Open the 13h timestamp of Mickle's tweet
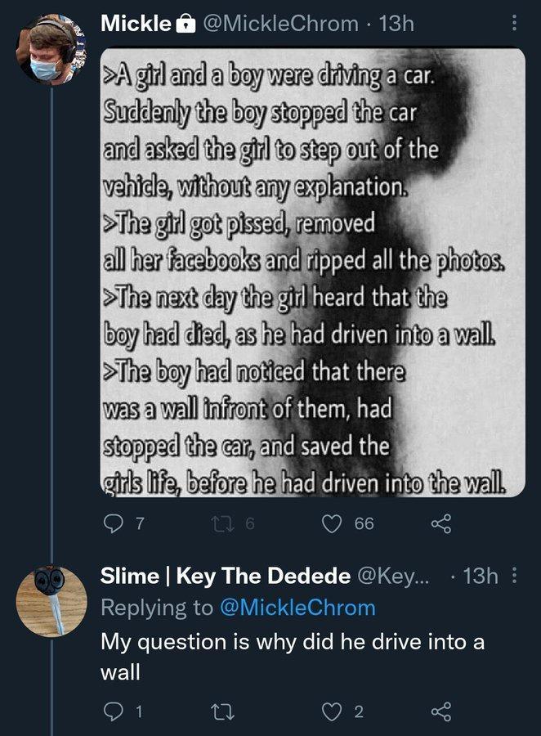The width and height of the screenshot is (541, 736). coord(398,25)
